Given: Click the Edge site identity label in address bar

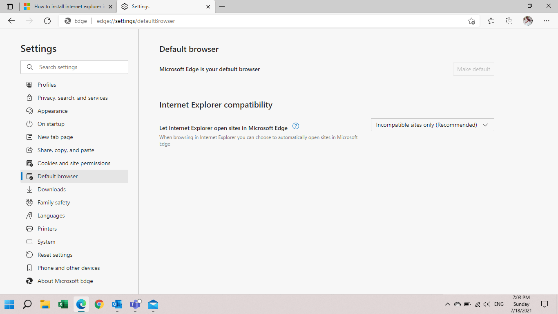Looking at the screenshot, I should point(76,21).
